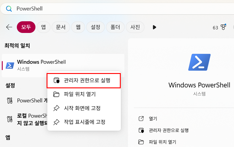Show more filters with play arrow
Viewport: 234px width, 147px height.
[154, 27]
